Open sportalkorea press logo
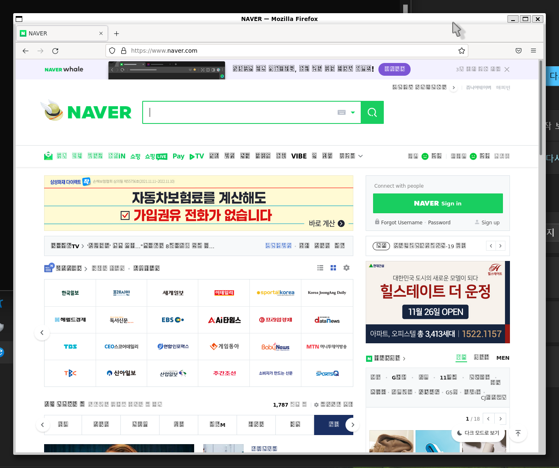Viewport: 559px width, 468px height. pos(275,293)
